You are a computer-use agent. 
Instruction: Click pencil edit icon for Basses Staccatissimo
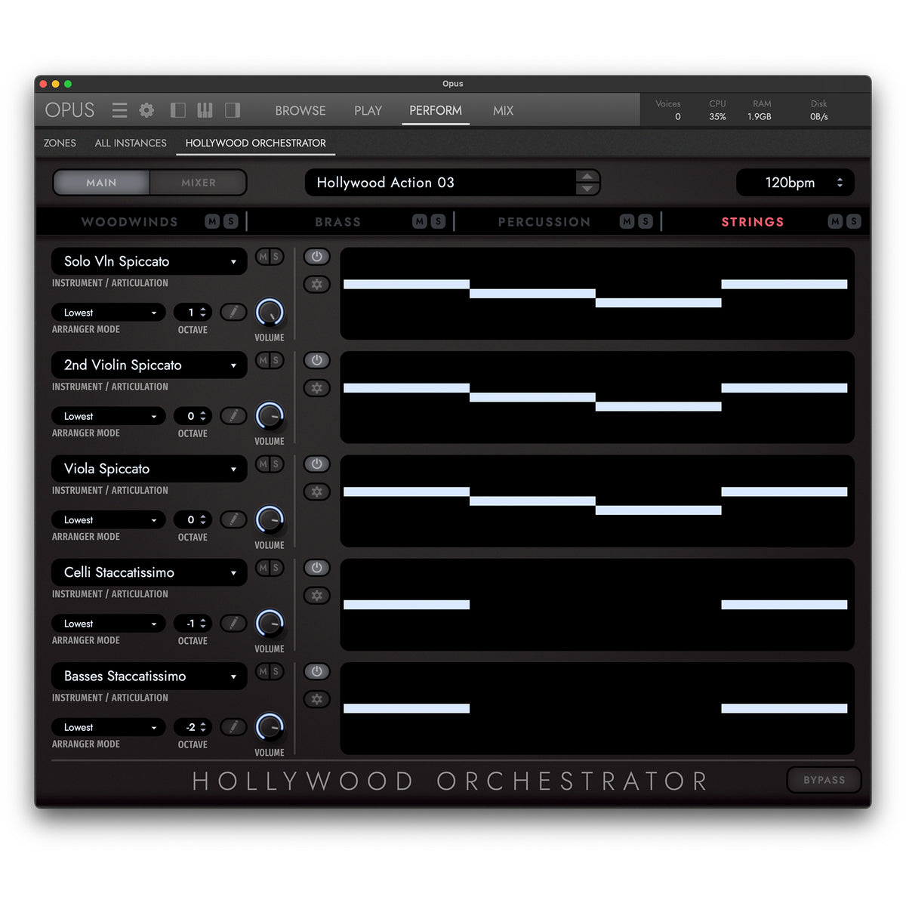tap(233, 726)
